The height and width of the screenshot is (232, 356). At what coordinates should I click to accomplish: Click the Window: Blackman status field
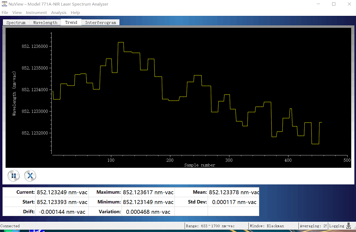click(x=267, y=226)
